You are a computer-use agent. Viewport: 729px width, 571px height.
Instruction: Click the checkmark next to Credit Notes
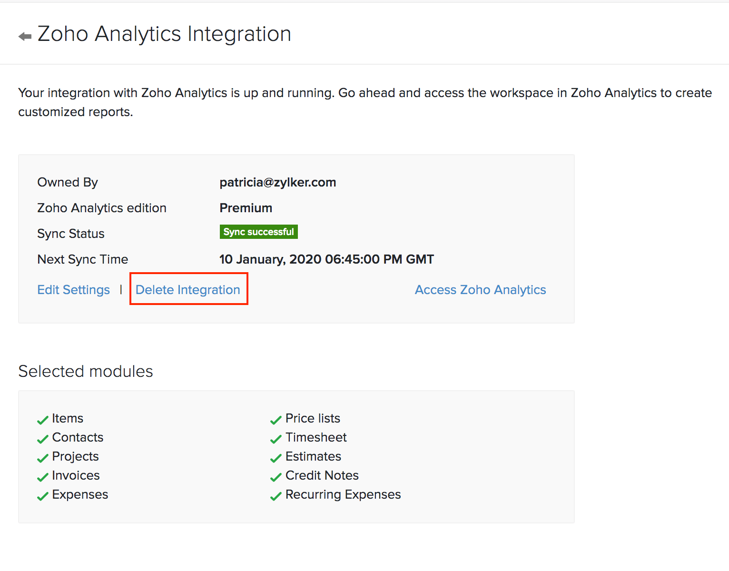(276, 477)
